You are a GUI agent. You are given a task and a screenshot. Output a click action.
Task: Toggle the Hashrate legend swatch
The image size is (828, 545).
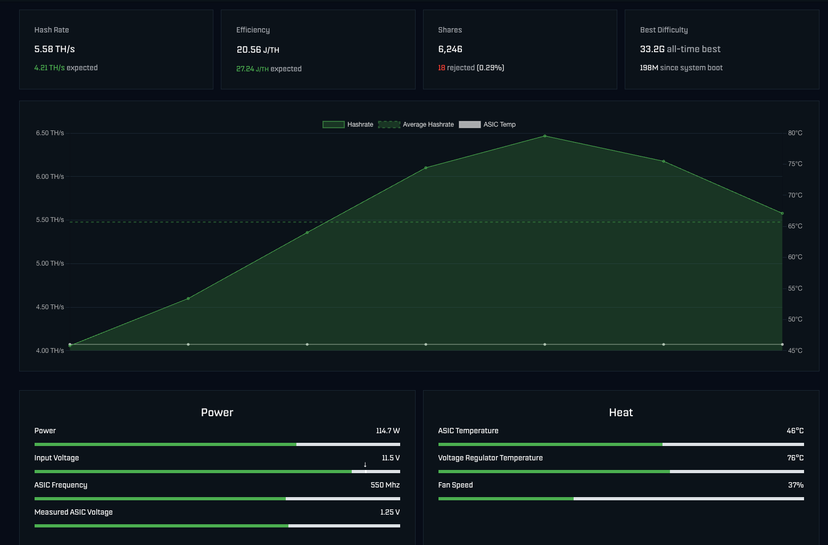pyautogui.click(x=333, y=125)
